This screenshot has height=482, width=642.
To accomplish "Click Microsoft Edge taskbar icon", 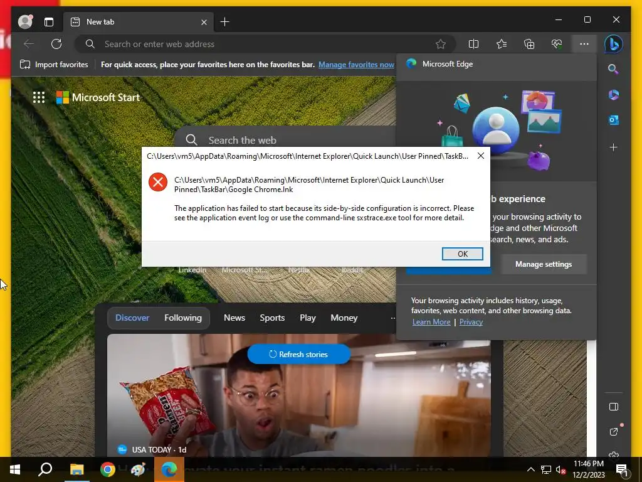I will pos(169,469).
